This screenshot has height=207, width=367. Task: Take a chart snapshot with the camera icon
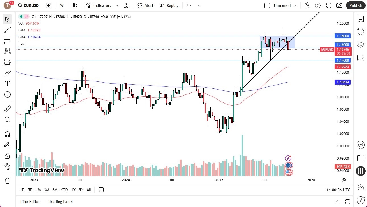pyautogui.click(x=339, y=5)
